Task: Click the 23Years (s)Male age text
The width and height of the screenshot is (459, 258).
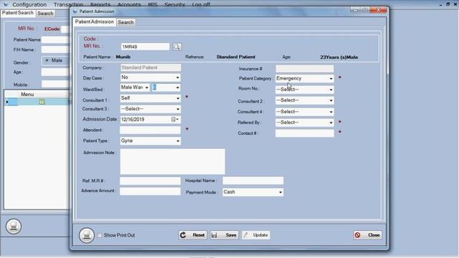Action: tap(339, 57)
